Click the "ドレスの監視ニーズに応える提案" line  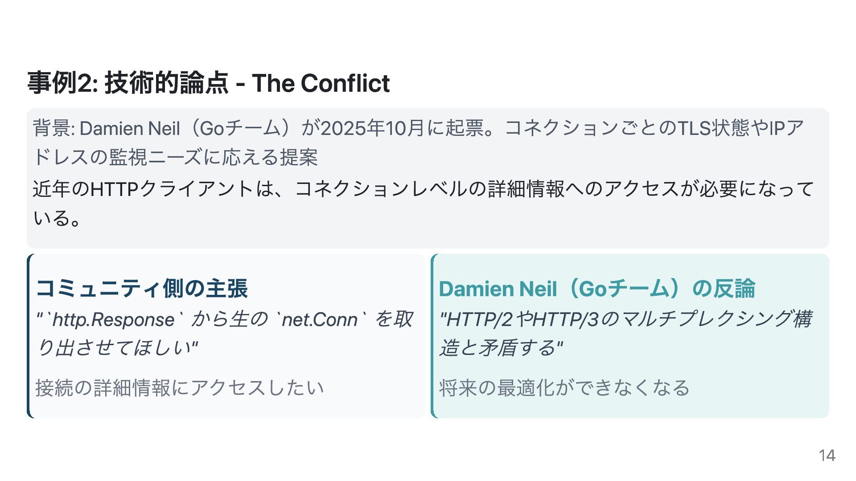click(175, 157)
